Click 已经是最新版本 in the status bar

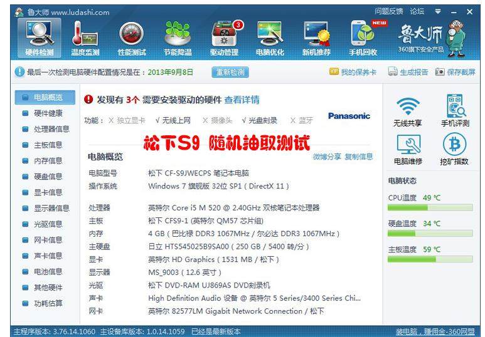(216, 332)
